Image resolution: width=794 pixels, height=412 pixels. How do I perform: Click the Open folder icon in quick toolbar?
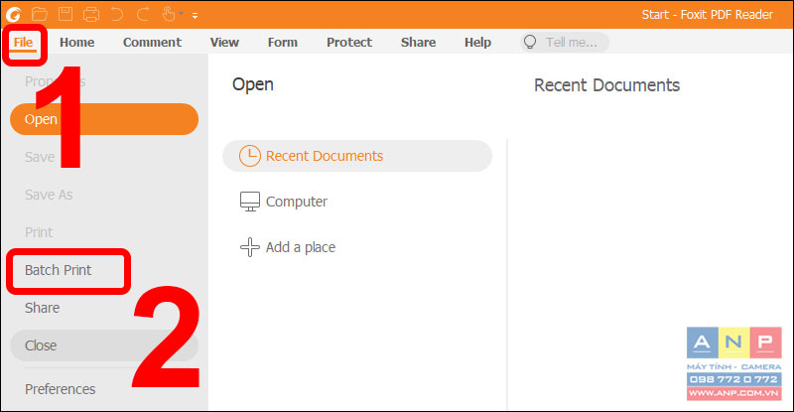40,14
